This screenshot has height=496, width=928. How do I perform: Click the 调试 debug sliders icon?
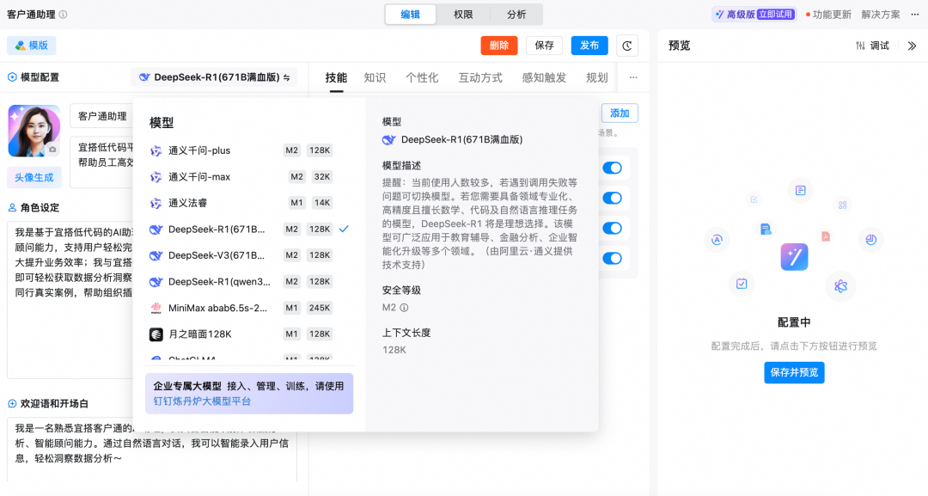click(x=860, y=46)
